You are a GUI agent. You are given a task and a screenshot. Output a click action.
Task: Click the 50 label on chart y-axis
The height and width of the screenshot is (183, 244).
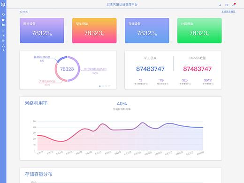pos(34,121)
